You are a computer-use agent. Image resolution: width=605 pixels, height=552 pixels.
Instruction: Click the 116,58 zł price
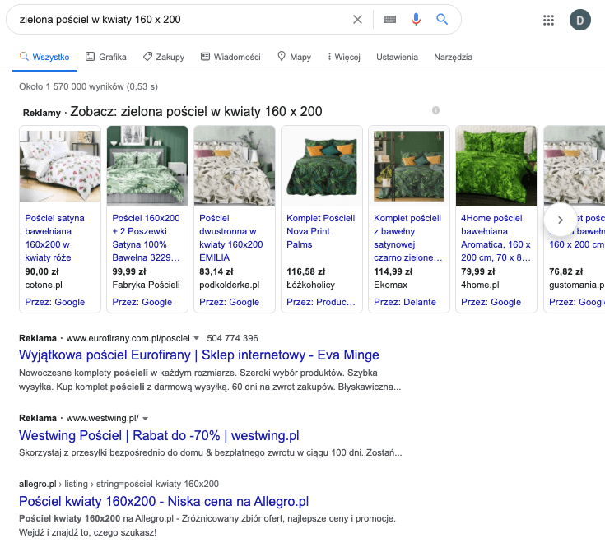(306, 272)
